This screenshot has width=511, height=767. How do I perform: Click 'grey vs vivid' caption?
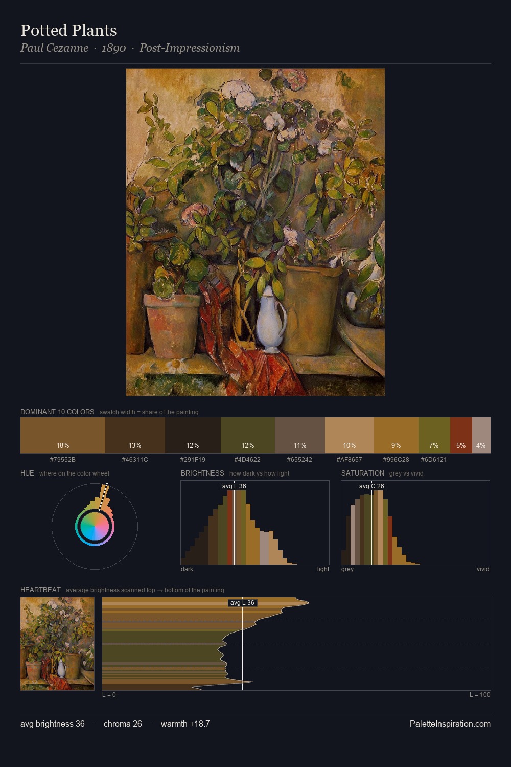pos(406,473)
